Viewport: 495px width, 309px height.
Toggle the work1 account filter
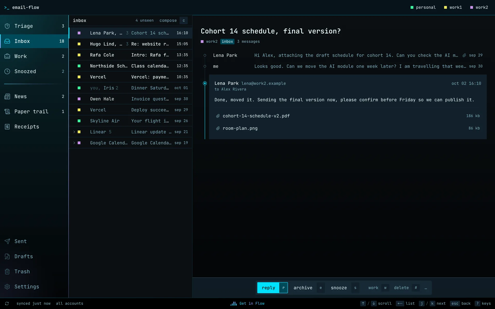pos(453,7)
